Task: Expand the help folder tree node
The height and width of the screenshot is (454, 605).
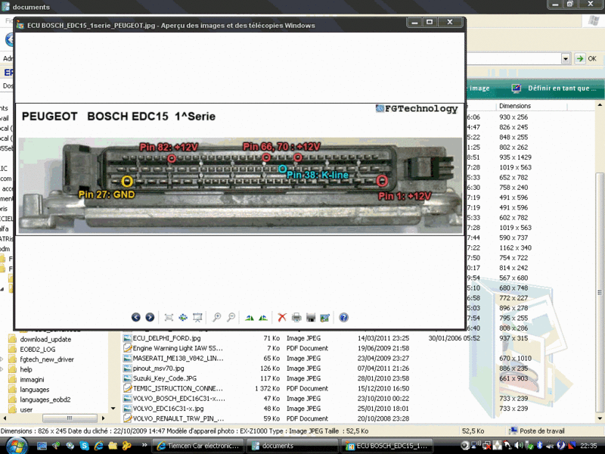Action: [2, 369]
